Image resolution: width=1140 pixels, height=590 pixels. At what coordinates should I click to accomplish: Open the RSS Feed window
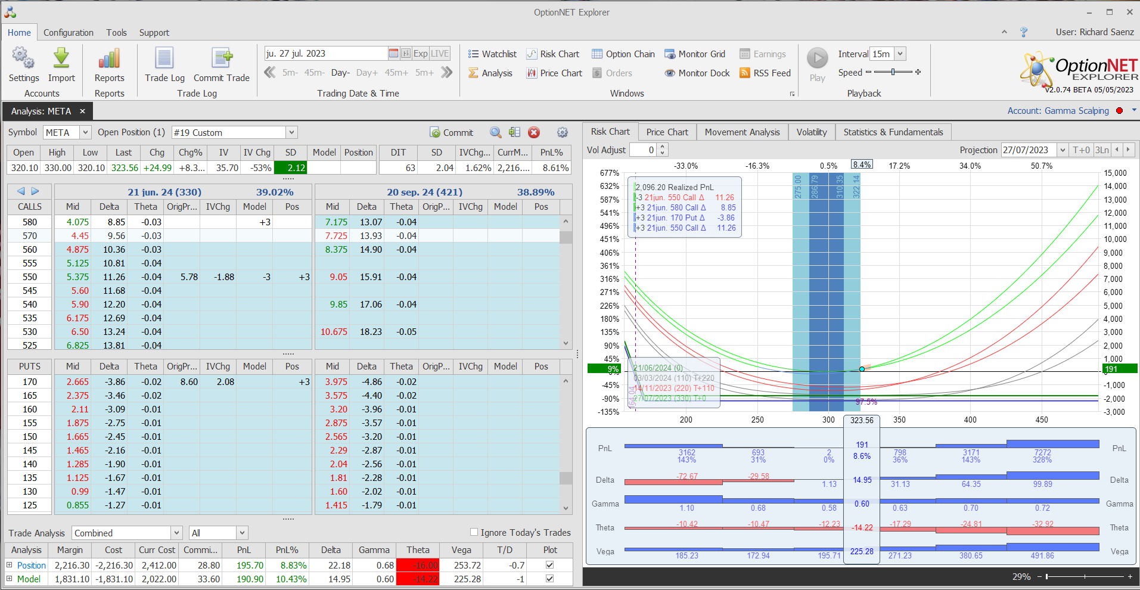[x=765, y=73]
